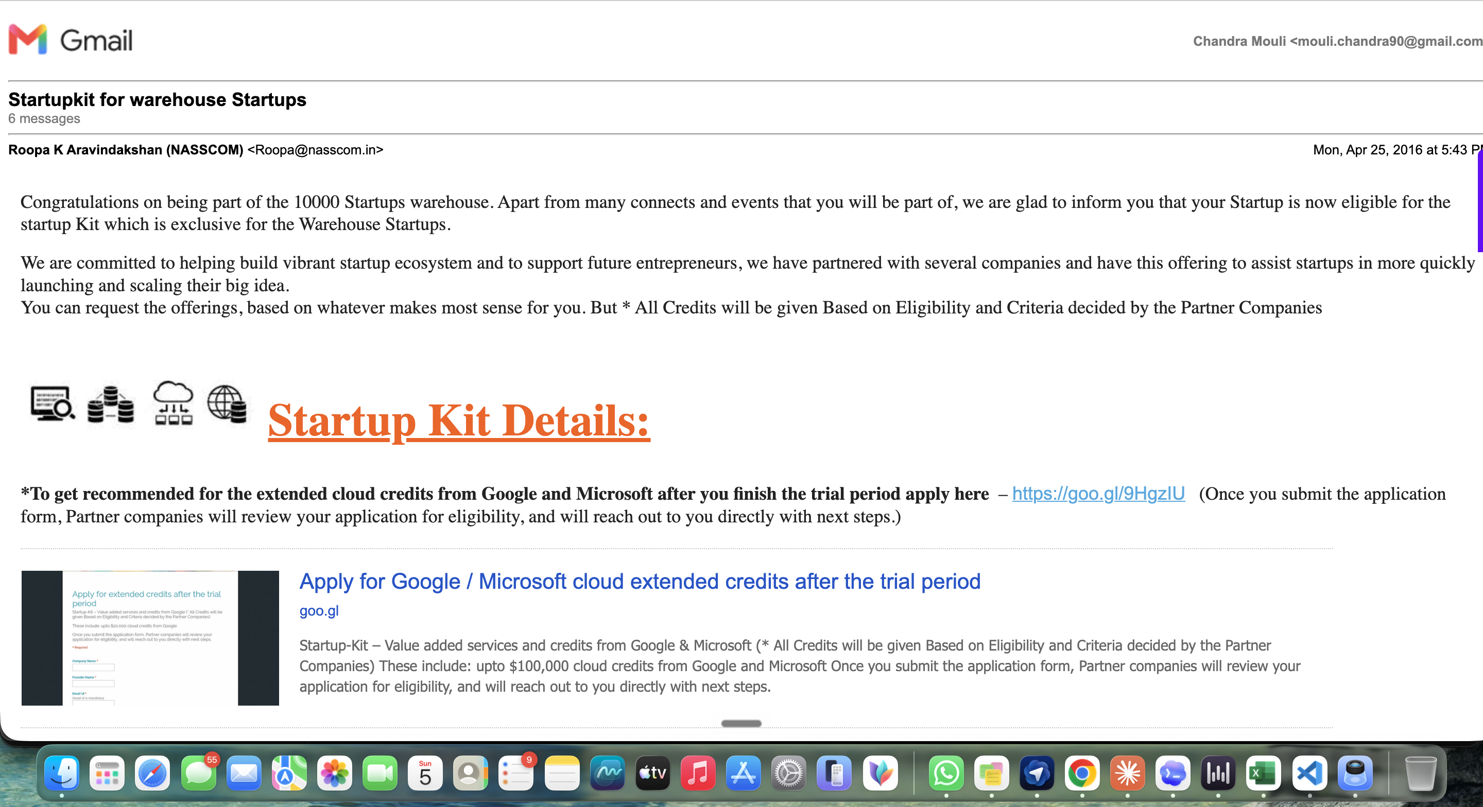Open App Store from the Dock

pyautogui.click(x=743, y=773)
